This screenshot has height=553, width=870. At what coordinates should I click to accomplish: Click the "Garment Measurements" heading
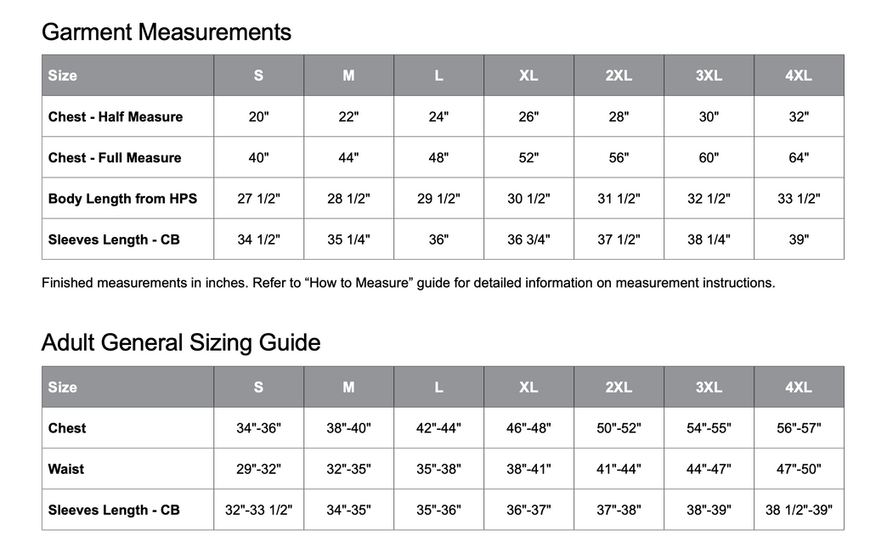pyautogui.click(x=166, y=32)
